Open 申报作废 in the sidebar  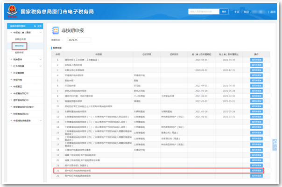click(18, 79)
